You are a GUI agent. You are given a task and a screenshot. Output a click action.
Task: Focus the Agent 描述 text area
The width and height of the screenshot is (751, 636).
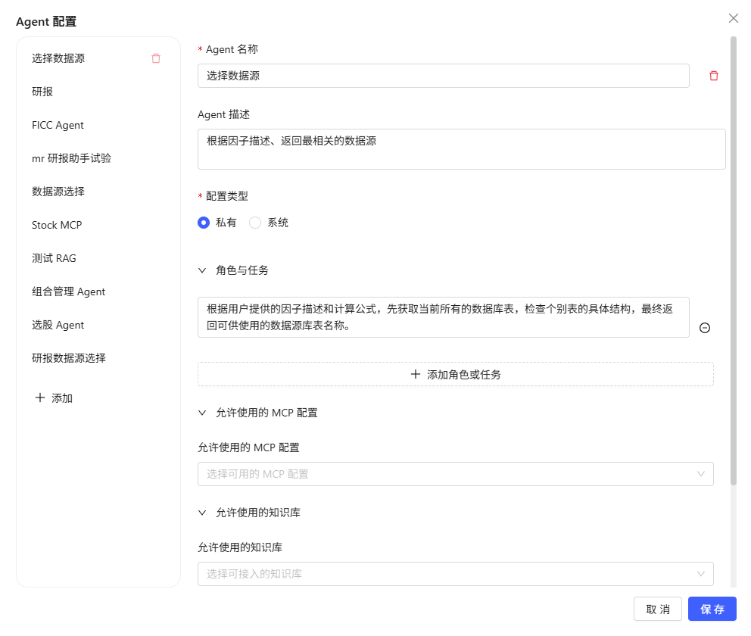(461, 148)
